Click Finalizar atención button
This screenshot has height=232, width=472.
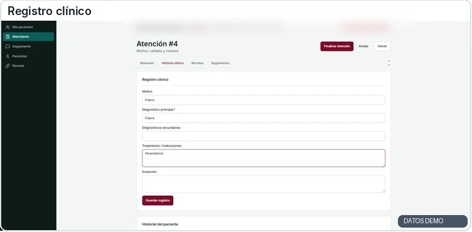coord(337,46)
